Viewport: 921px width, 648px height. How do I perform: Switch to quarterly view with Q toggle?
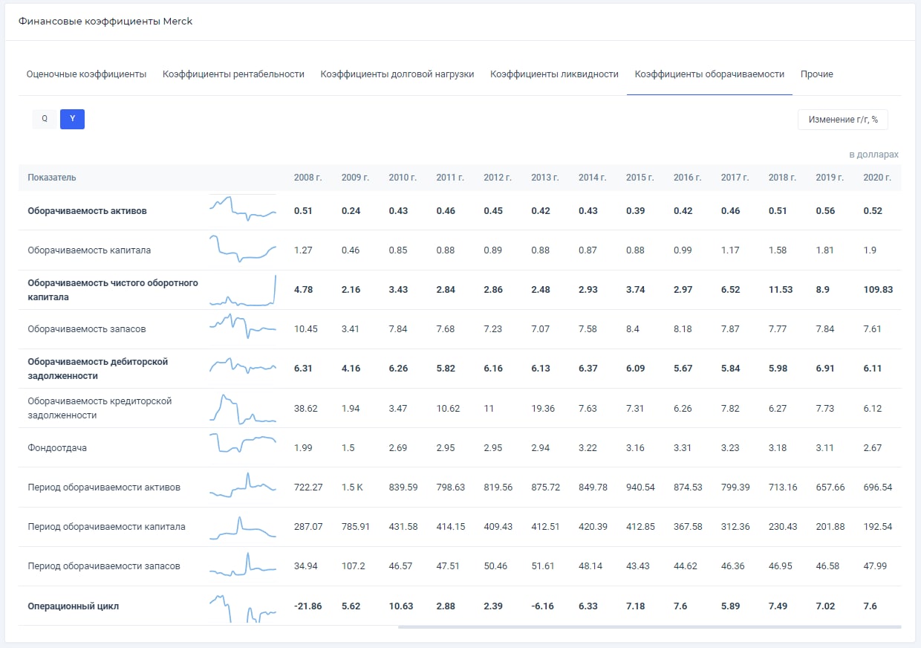click(x=45, y=119)
